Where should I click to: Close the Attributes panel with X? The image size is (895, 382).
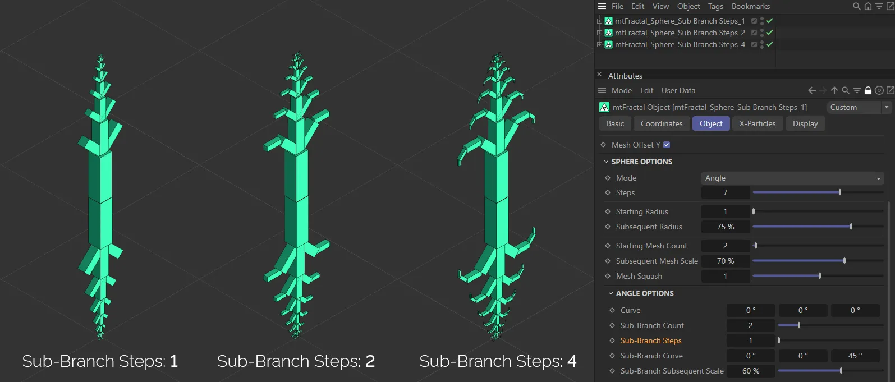click(x=599, y=74)
